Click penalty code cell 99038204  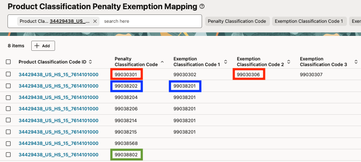point(126,98)
